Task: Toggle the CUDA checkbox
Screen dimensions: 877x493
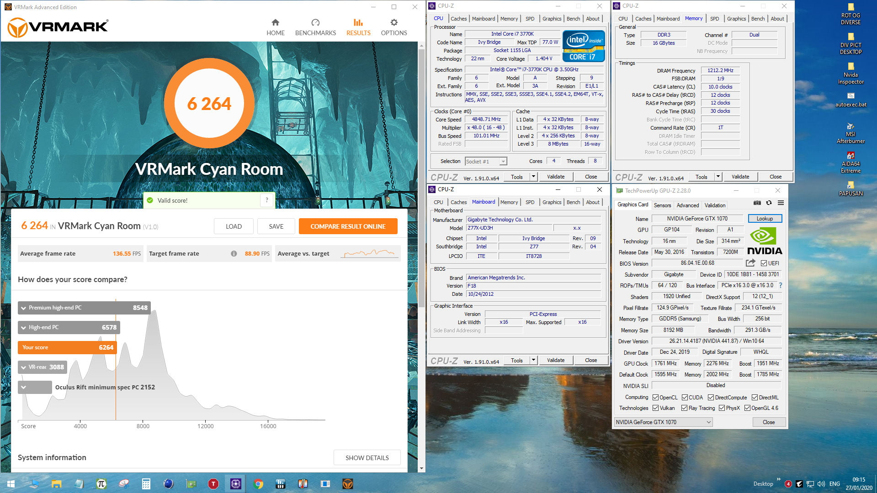Action: [685, 398]
